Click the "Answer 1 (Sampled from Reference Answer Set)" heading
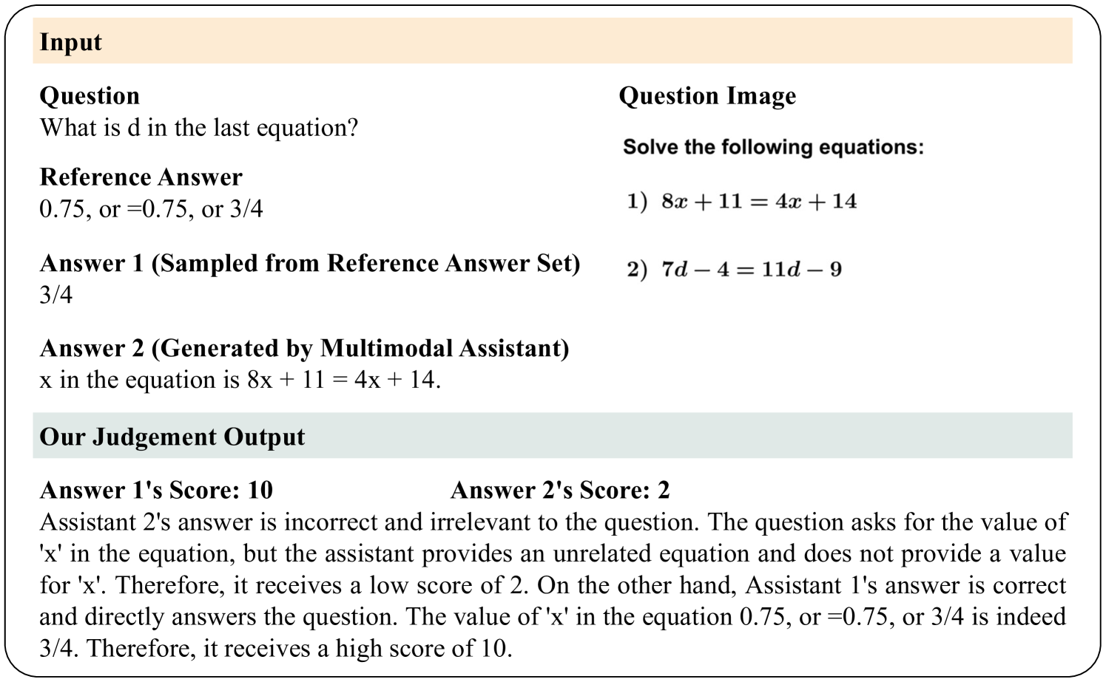The height and width of the screenshot is (682, 1106). tap(310, 264)
